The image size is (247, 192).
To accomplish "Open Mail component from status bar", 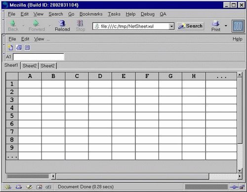I will (19, 187).
